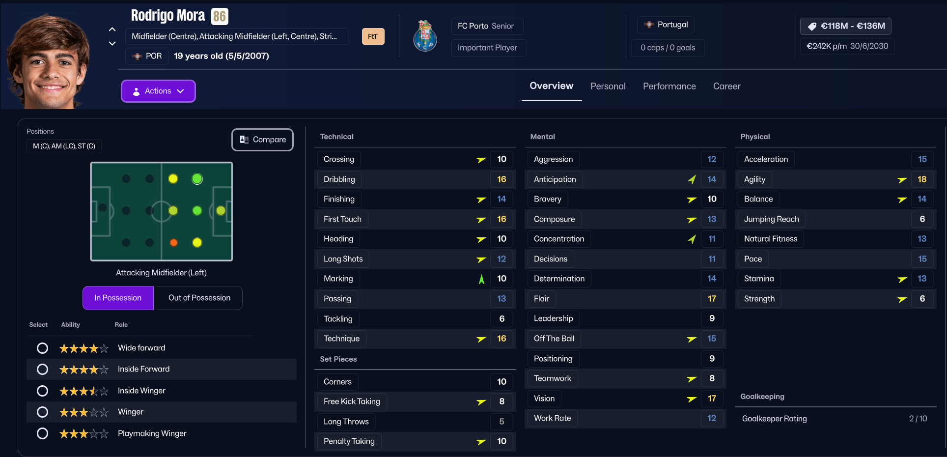
Task: Open the FC Porto club badge
Action: (x=425, y=36)
